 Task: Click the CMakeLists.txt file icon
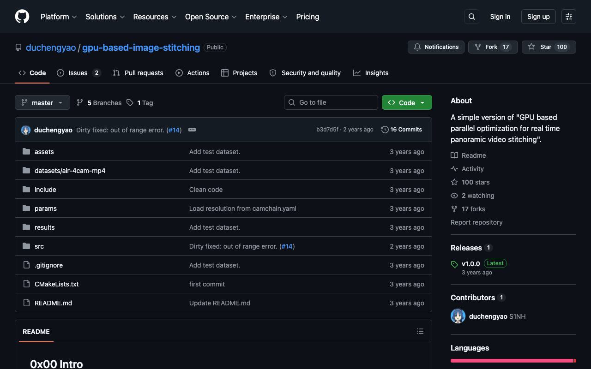pyautogui.click(x=26, y=284)
